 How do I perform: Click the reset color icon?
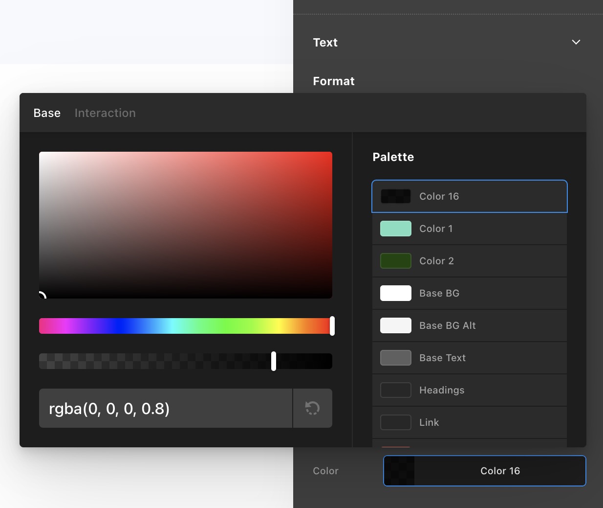[x=312, y=408]
